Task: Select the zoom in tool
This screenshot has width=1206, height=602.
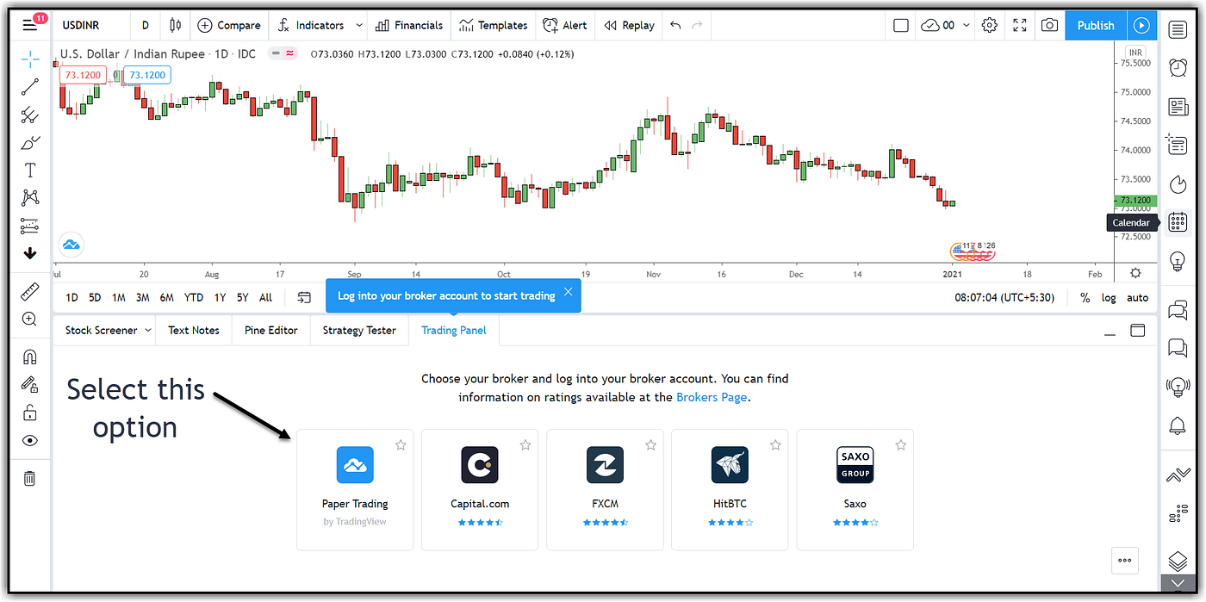Action: click(x=29, y=320)
